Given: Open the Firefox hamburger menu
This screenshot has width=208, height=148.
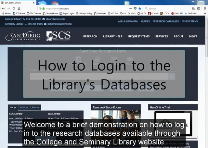Looking at the screenshot, I should click(205, 8).
